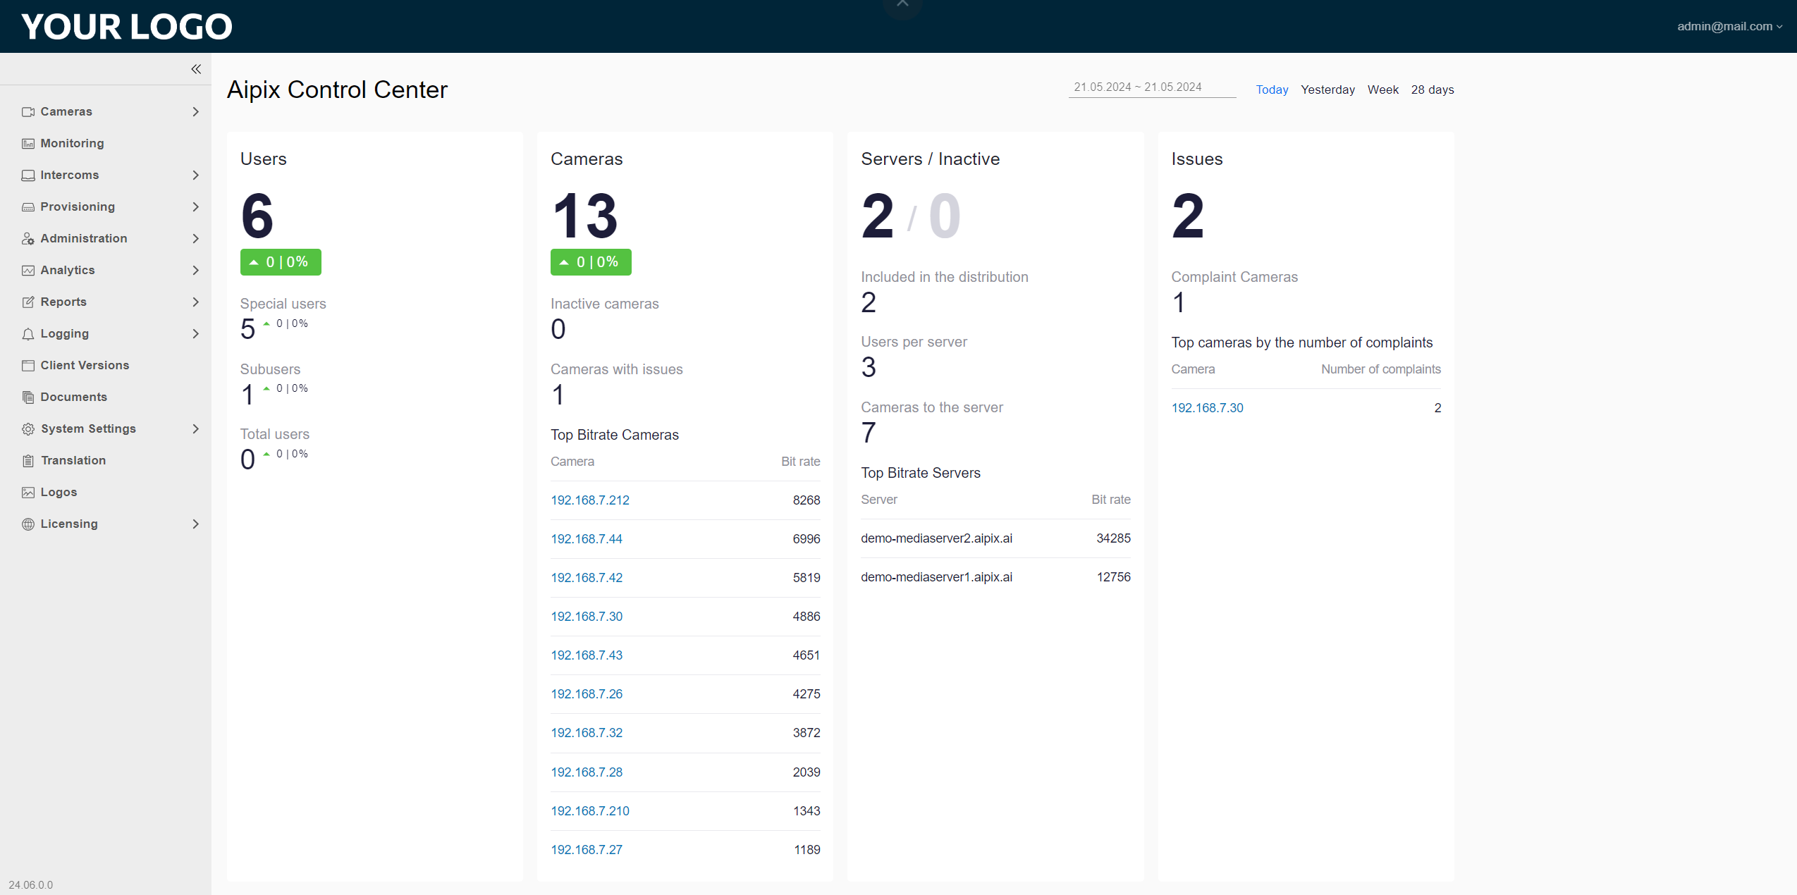The height and width of the screenshot is (895, 1797).
Task: Switch to 28 days range
Action: click(1432, 89)
